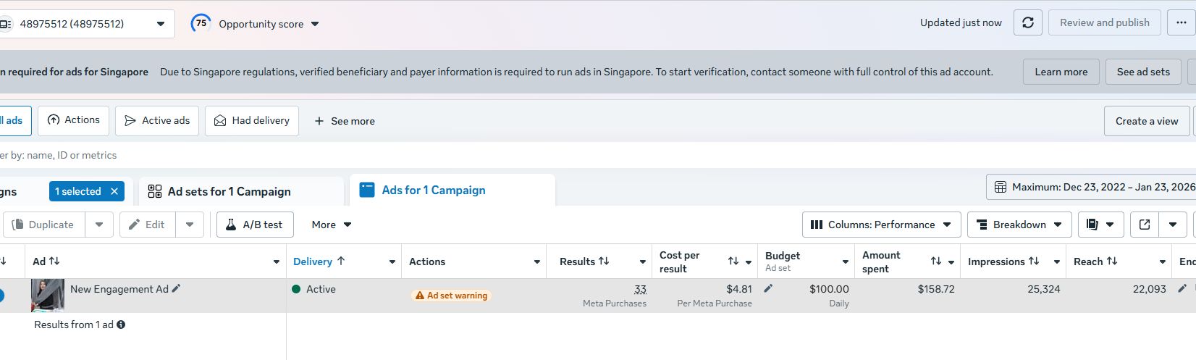Open the Breakdown dropdown
The width and height of the screenshot is (1196, 360).
1019,225
